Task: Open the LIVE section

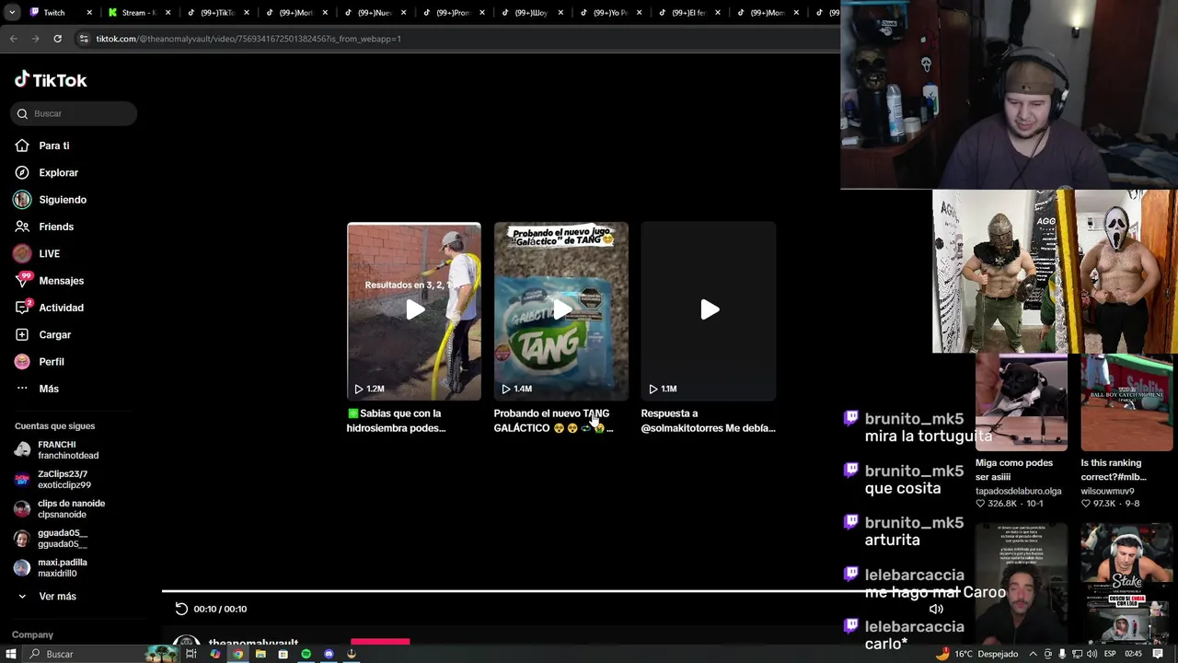Action: (x=37, y=253)
